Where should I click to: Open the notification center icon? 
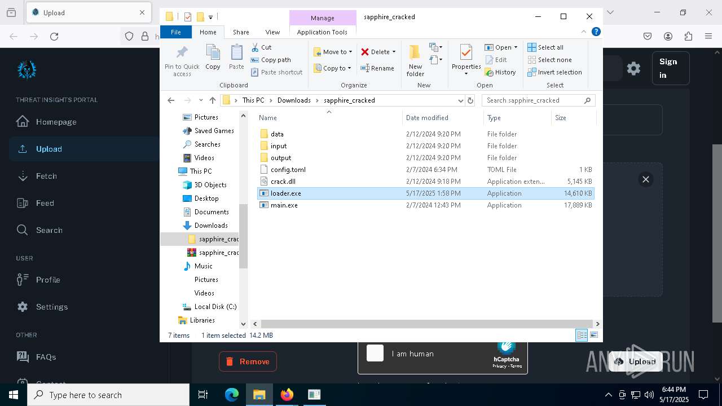[x=703, y=395]
